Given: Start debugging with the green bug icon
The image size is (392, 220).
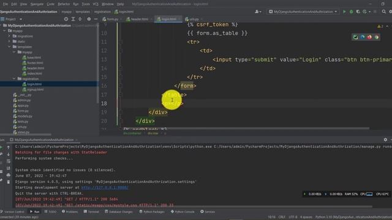Looking at the screenshot, I should coord(351,12).
